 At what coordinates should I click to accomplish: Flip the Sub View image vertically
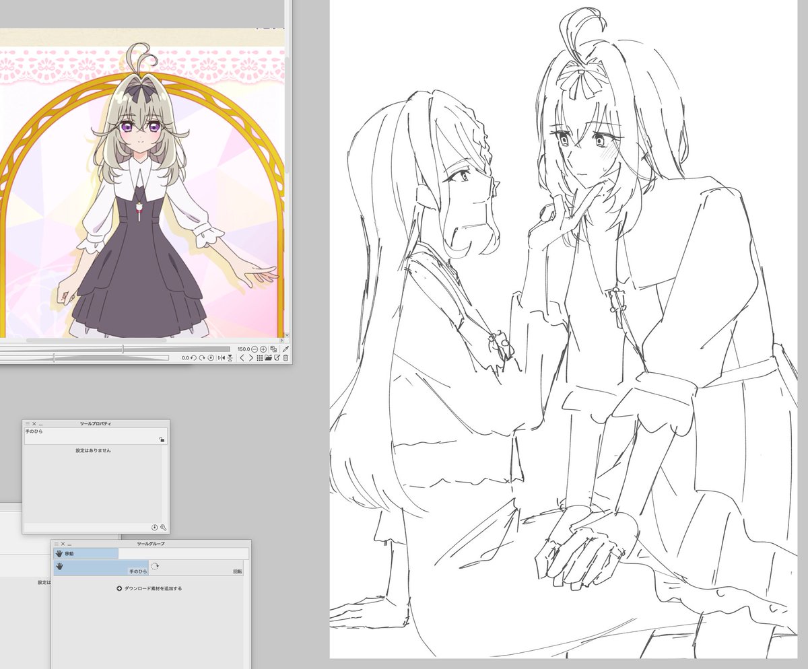tap(230, 358)
